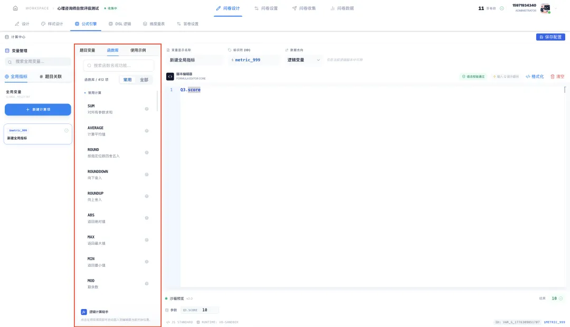Switch to the 使用示例 panel tab
Image resolution: width=570 pixels, height=327 pixels.
click(x=138, y=50)
